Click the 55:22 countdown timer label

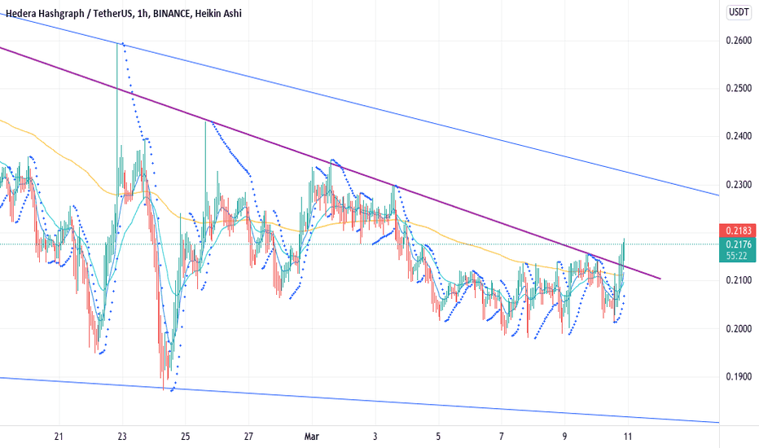click(738, 256)
